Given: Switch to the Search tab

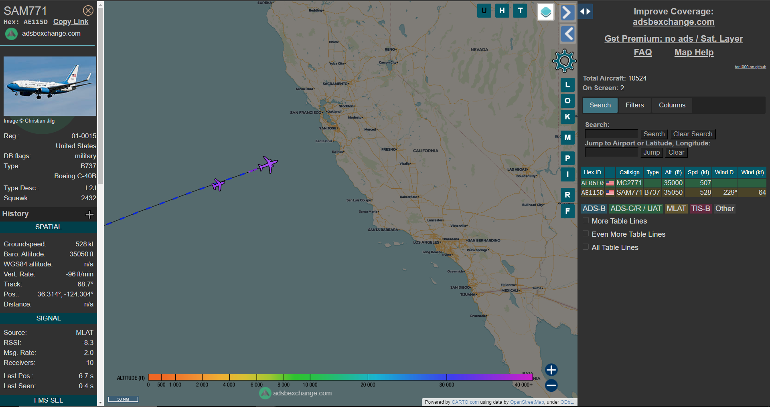Looking at the screenshot, I should click(600, 105).
